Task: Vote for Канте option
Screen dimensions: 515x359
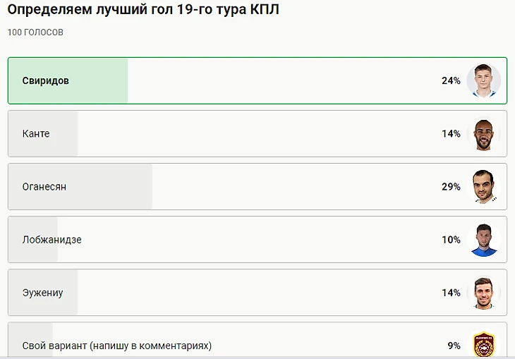Action: click(x=36, y=133)
